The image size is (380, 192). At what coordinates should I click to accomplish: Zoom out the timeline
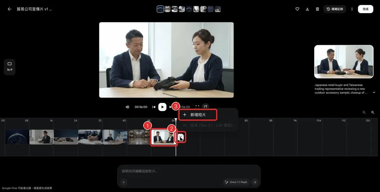364,112
